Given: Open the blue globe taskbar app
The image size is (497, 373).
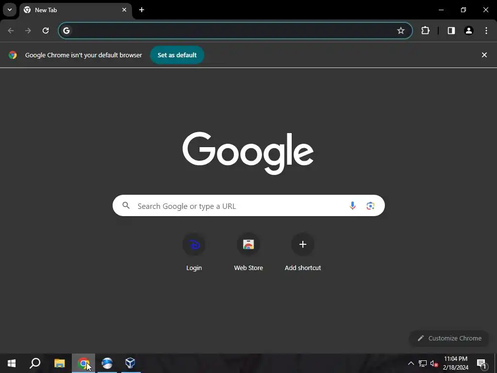Looking at the screenshot, I should [x=107, y=363].
